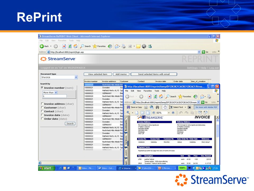Click Send selected items with email button
The image size is (254, 191).
[x=154, y=74]
